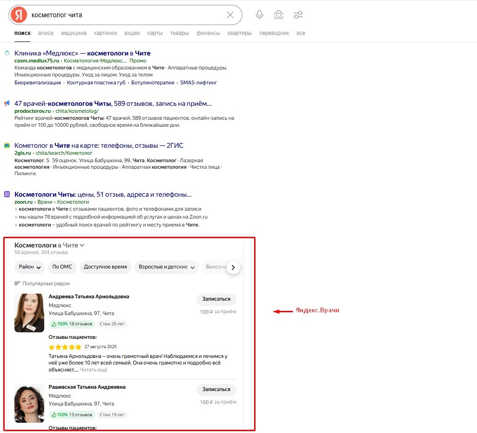Open Косметологи Читы zoon result
The height and width of the screenshot is (433, 477).
103,194
